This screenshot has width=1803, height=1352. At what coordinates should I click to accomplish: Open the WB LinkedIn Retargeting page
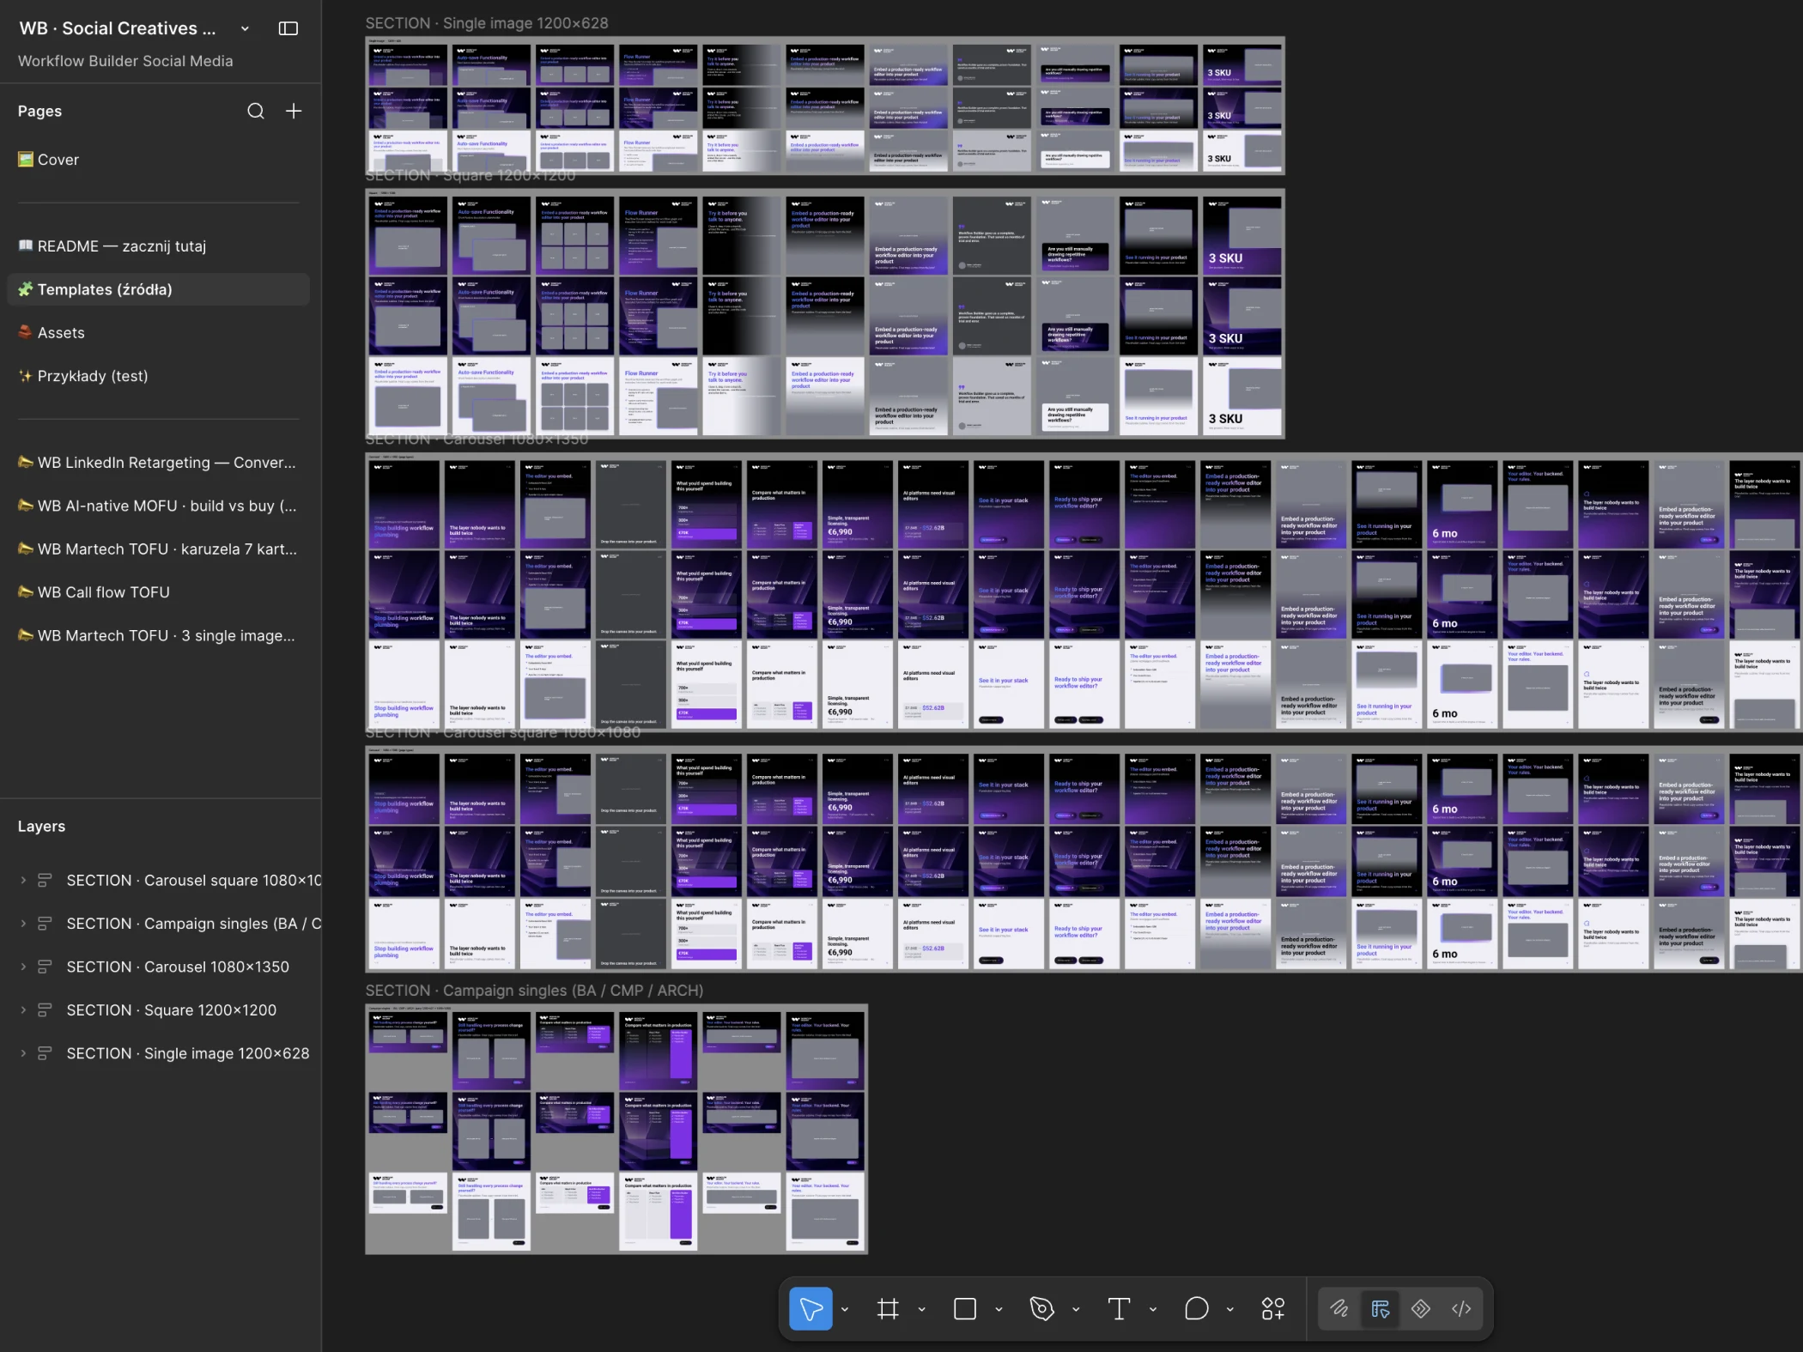pyautogui.click(x=158, y=463)
